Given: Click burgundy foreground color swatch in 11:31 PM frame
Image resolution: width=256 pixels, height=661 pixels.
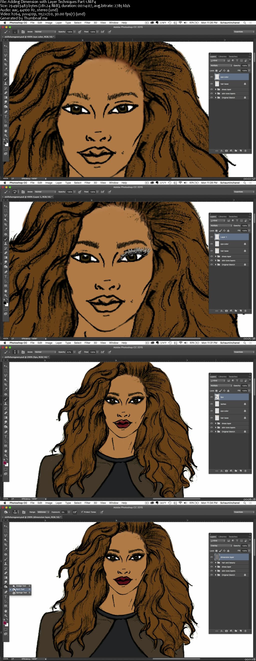Looking at the screenshot, I should click(x=4, y=463).
